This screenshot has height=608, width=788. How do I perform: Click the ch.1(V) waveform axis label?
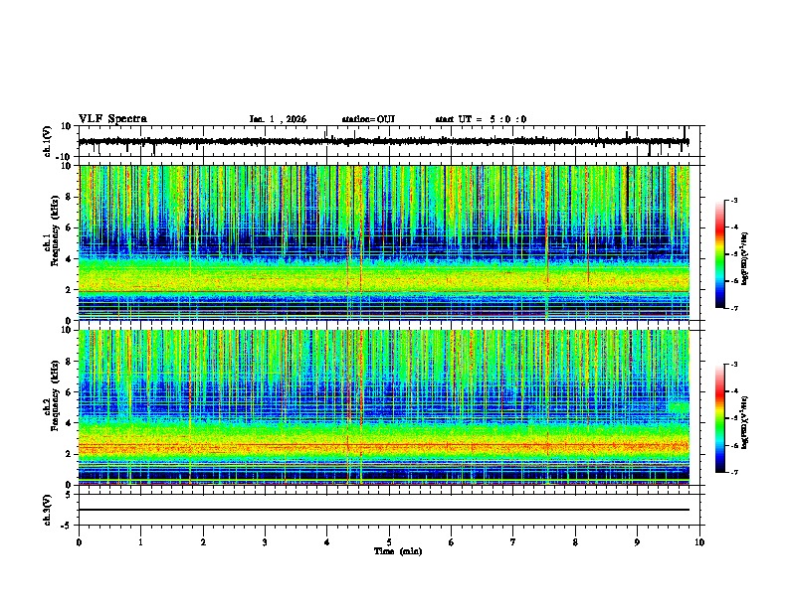coord(48,141)
